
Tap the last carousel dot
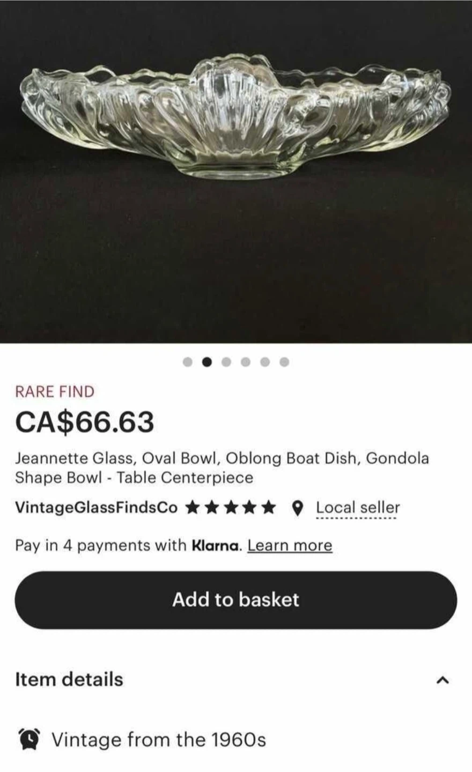pos(284,362)
